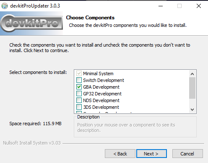Image resolution: width=208 pixels, height=163 pixels.
Task: Select the NDS Development label text
Action: 101,100
